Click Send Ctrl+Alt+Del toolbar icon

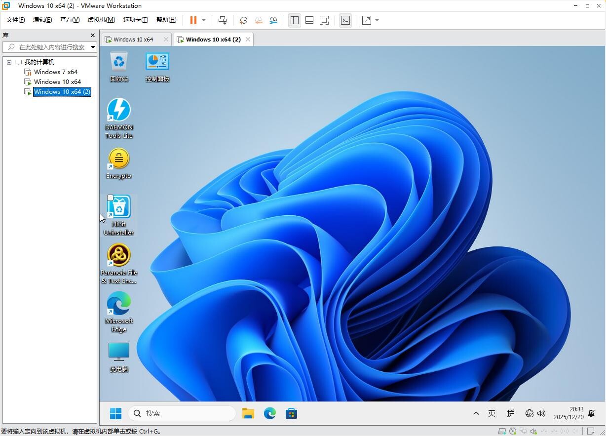point(223,20)
